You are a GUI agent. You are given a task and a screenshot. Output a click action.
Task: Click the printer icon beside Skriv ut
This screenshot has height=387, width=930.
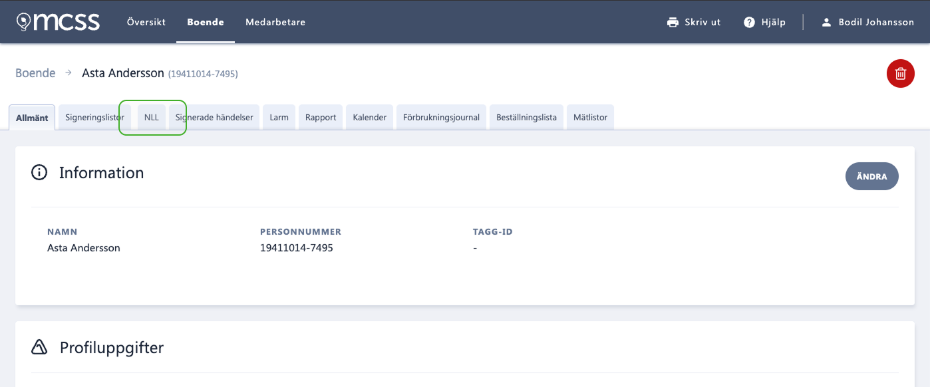673,22
